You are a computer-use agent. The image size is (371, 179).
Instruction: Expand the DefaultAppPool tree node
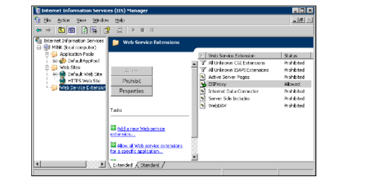click(x=55, y=61)
